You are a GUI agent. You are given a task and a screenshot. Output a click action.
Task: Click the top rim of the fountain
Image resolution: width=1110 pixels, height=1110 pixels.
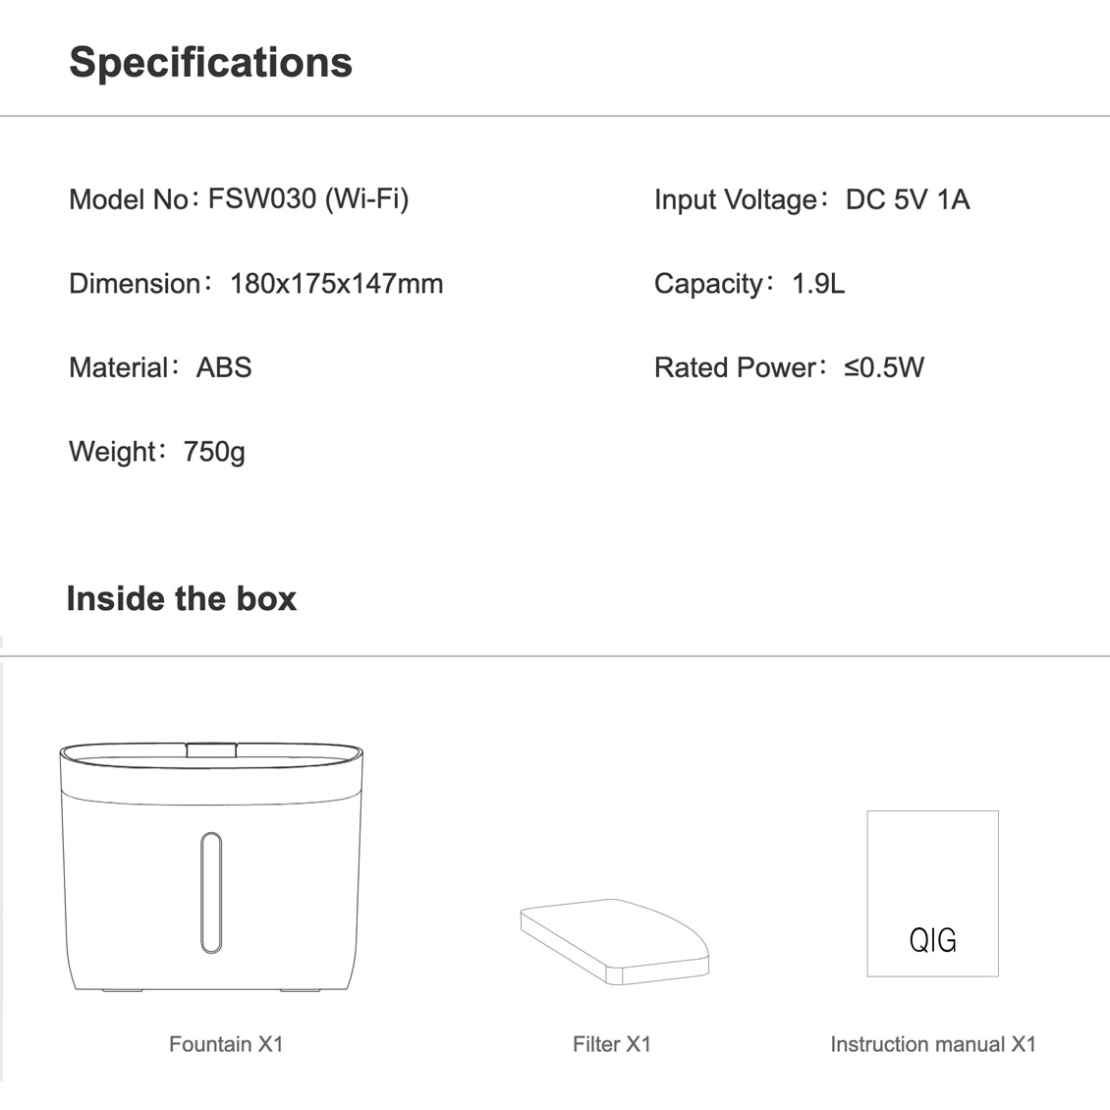pos(211,752)
